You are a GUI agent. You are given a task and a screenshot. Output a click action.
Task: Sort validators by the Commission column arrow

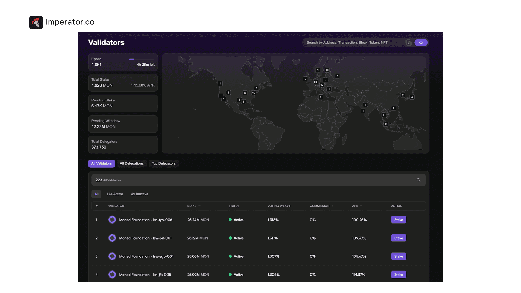tap(333, 206)
